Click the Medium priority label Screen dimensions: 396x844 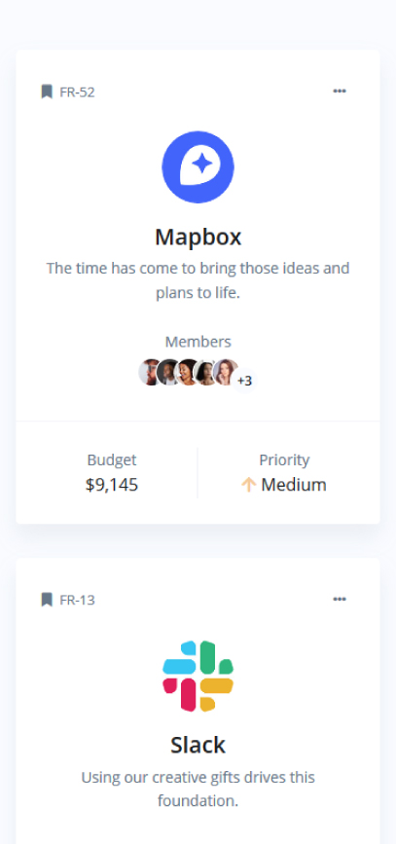294,485
